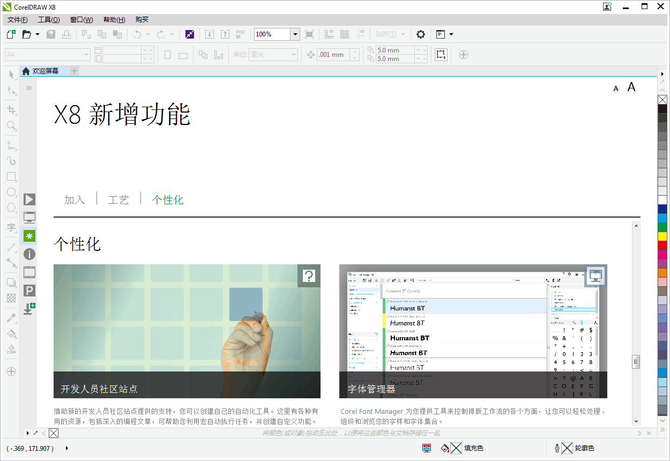670x461 pixels.
Task: Click the new tab plus button
Action: click(74, 71)
